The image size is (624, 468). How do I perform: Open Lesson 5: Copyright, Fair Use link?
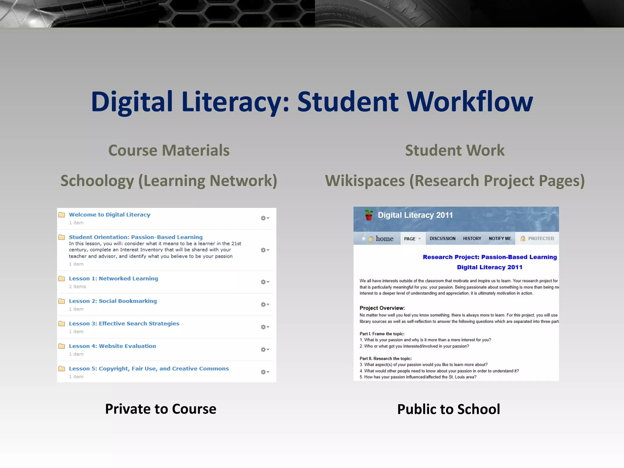pyautogui.click(x=149, y=369)
